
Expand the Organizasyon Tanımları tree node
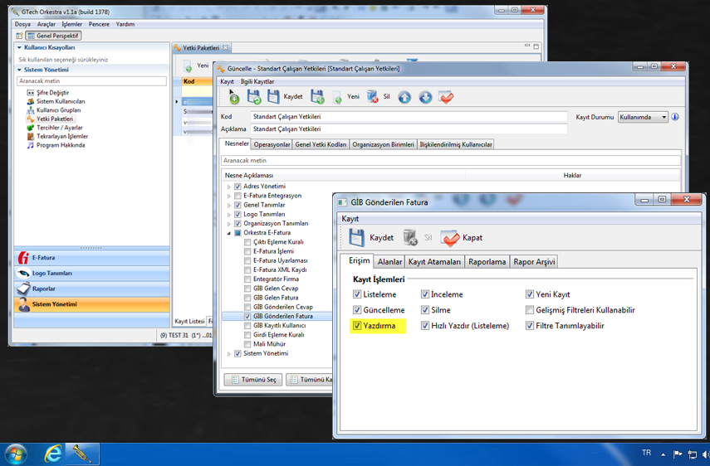(228, 224)
